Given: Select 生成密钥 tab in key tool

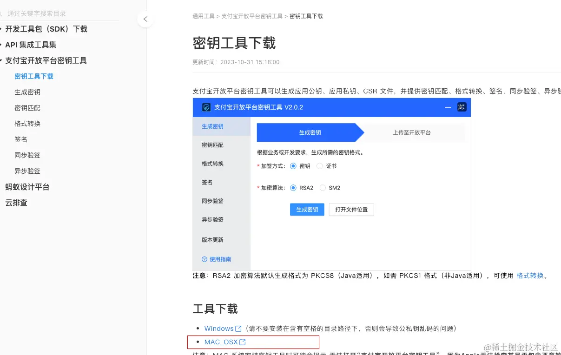Looking at the screenshot, I should tap(222, 126).
